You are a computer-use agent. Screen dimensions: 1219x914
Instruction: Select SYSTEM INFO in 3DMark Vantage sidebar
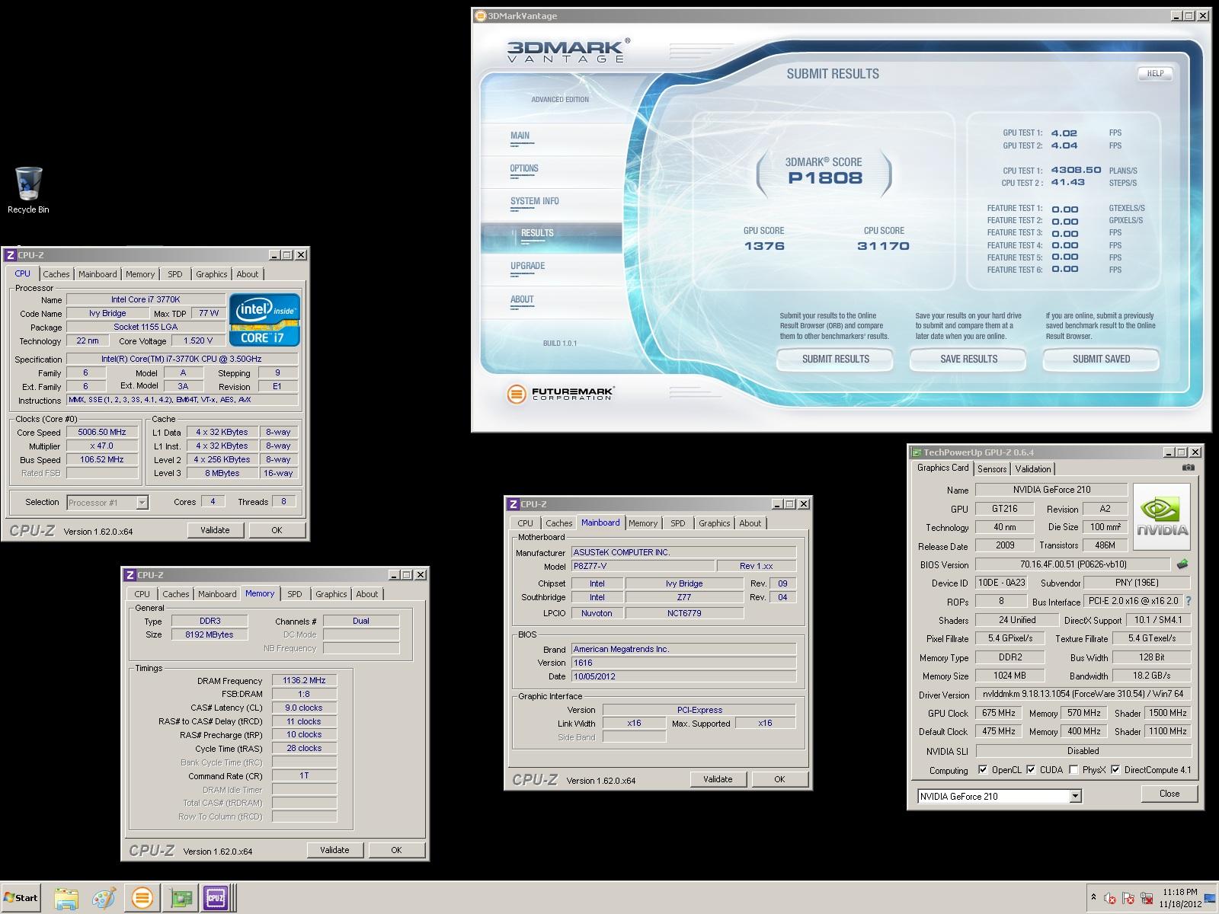click(x=534, y=202)
